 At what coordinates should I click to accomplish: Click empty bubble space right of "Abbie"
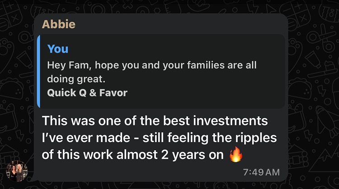coord(181,24)
